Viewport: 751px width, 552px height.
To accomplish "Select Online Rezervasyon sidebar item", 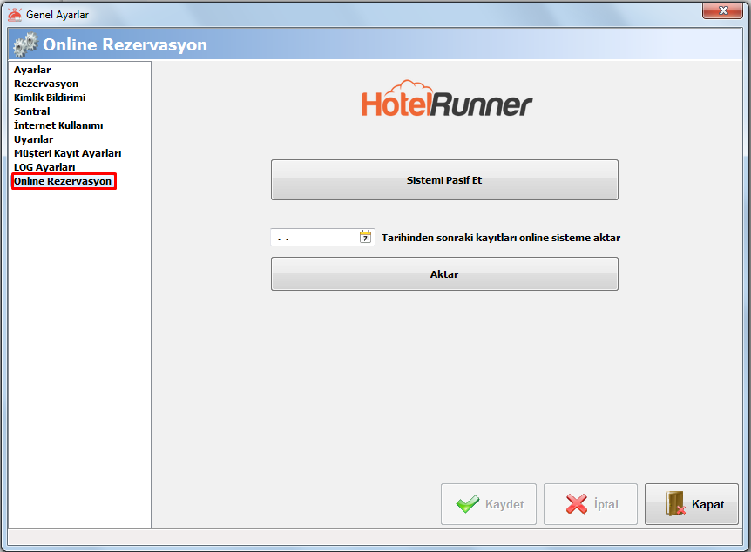I will (64, 181).
